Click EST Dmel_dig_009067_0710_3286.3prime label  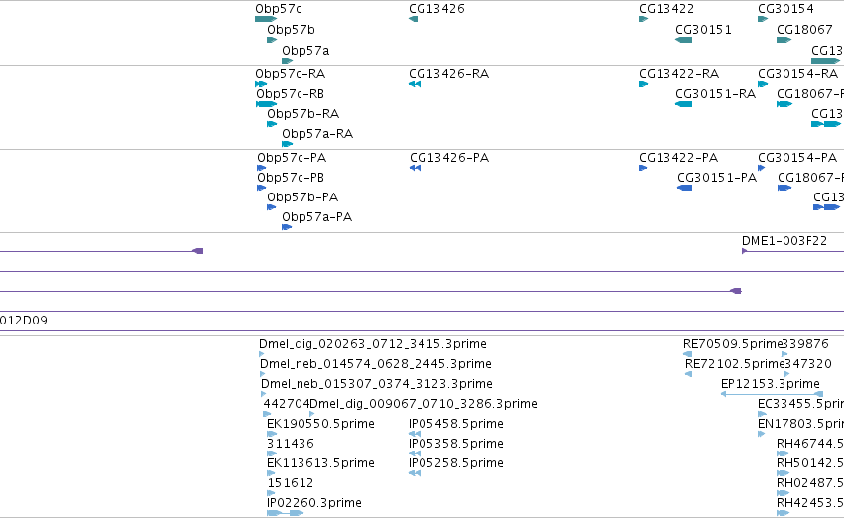423,404
